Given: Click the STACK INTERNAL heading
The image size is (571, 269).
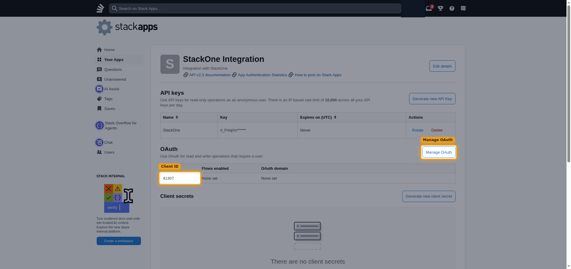Looking at the screenshot, I should pyautogui.click(x=111, y=176).
